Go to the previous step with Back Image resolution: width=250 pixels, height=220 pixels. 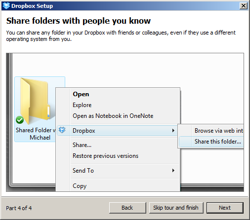tap(127, 208)
